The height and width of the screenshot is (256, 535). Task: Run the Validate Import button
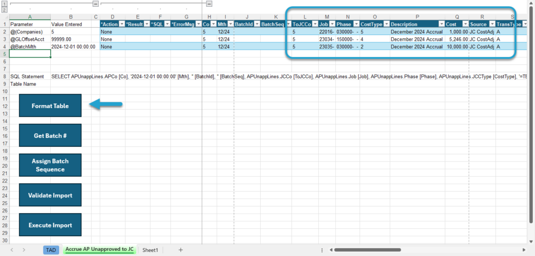click(x=50, y=195)
